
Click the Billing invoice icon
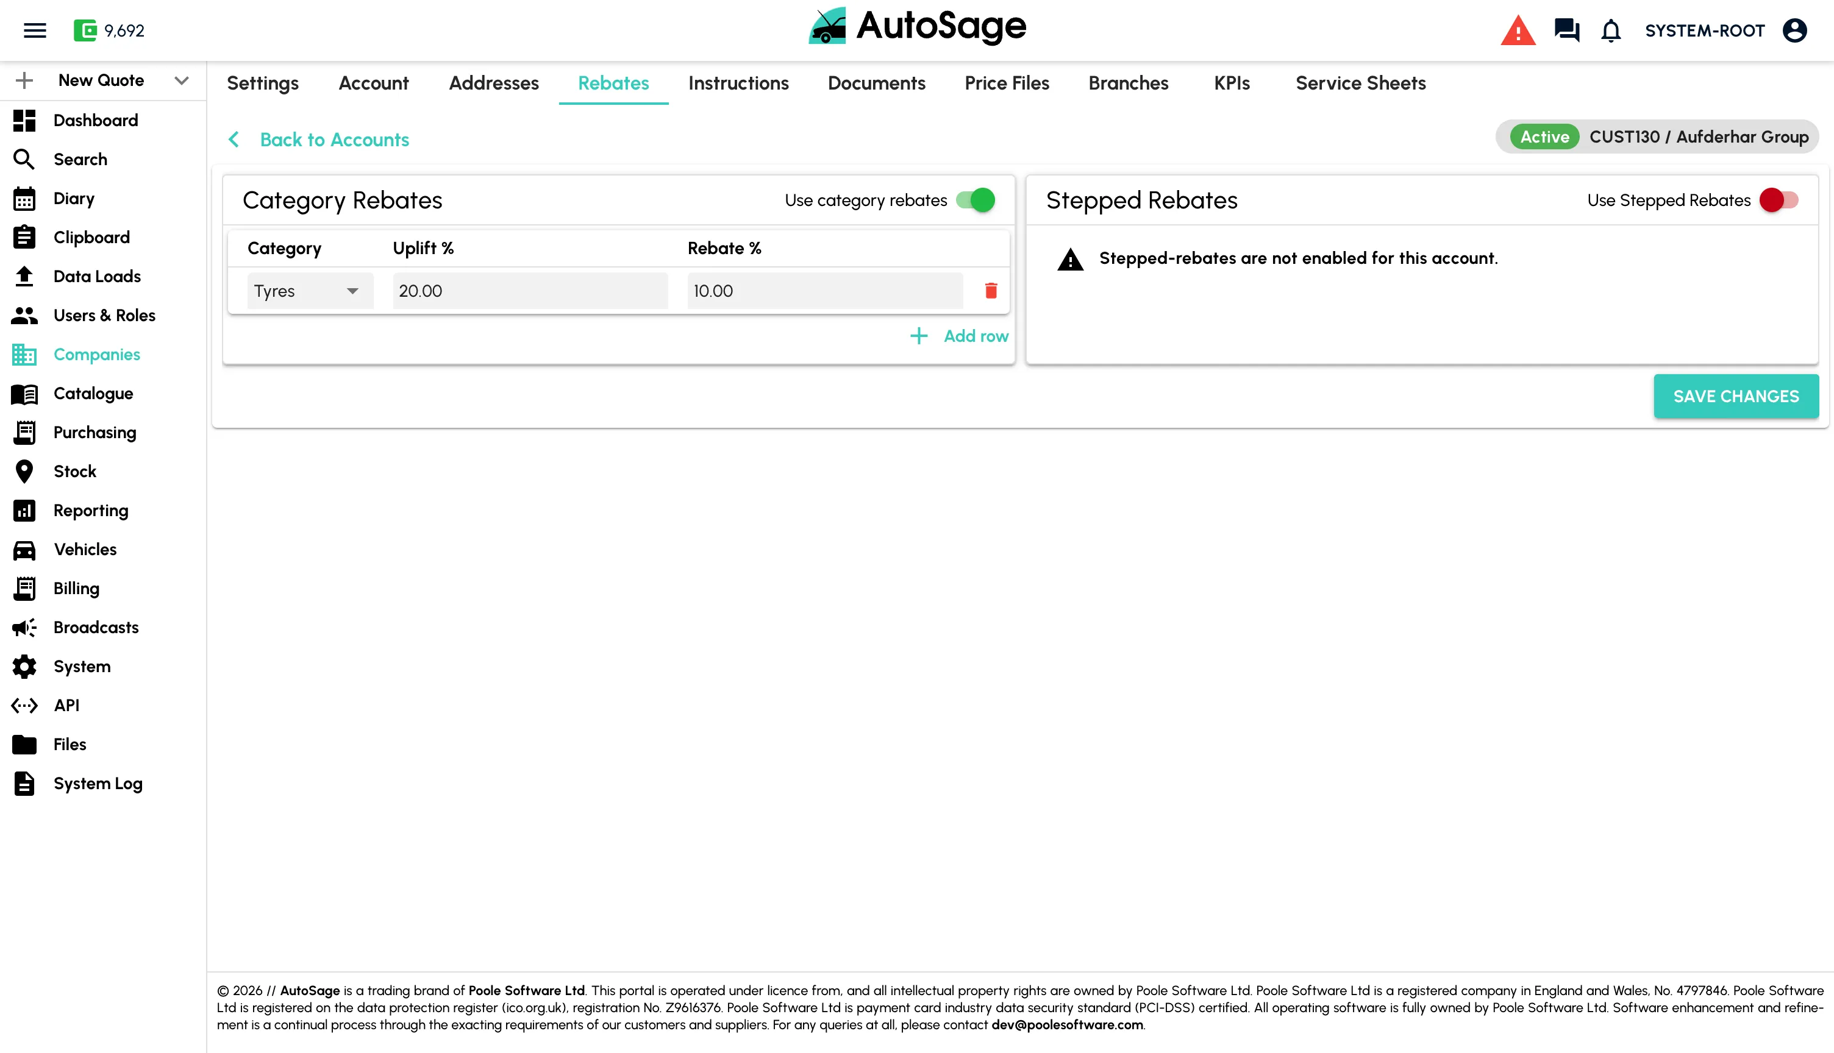point(24,589)
